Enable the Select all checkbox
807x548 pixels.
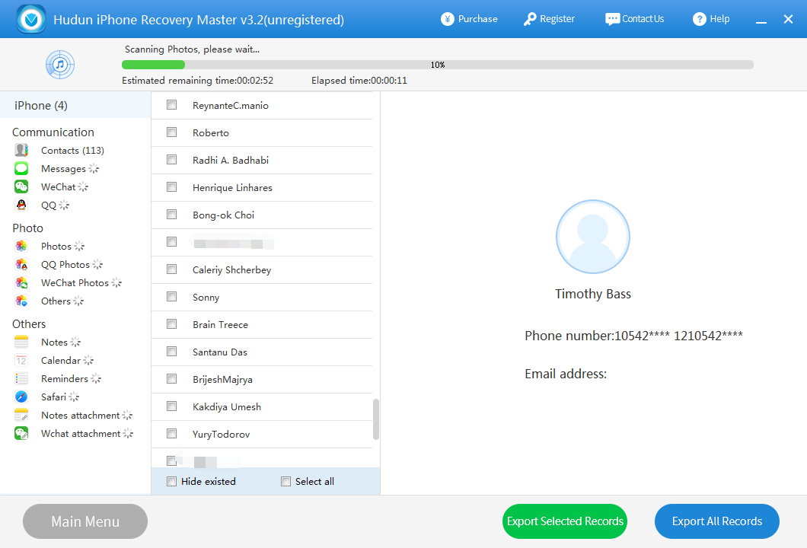tap(285, 482)
